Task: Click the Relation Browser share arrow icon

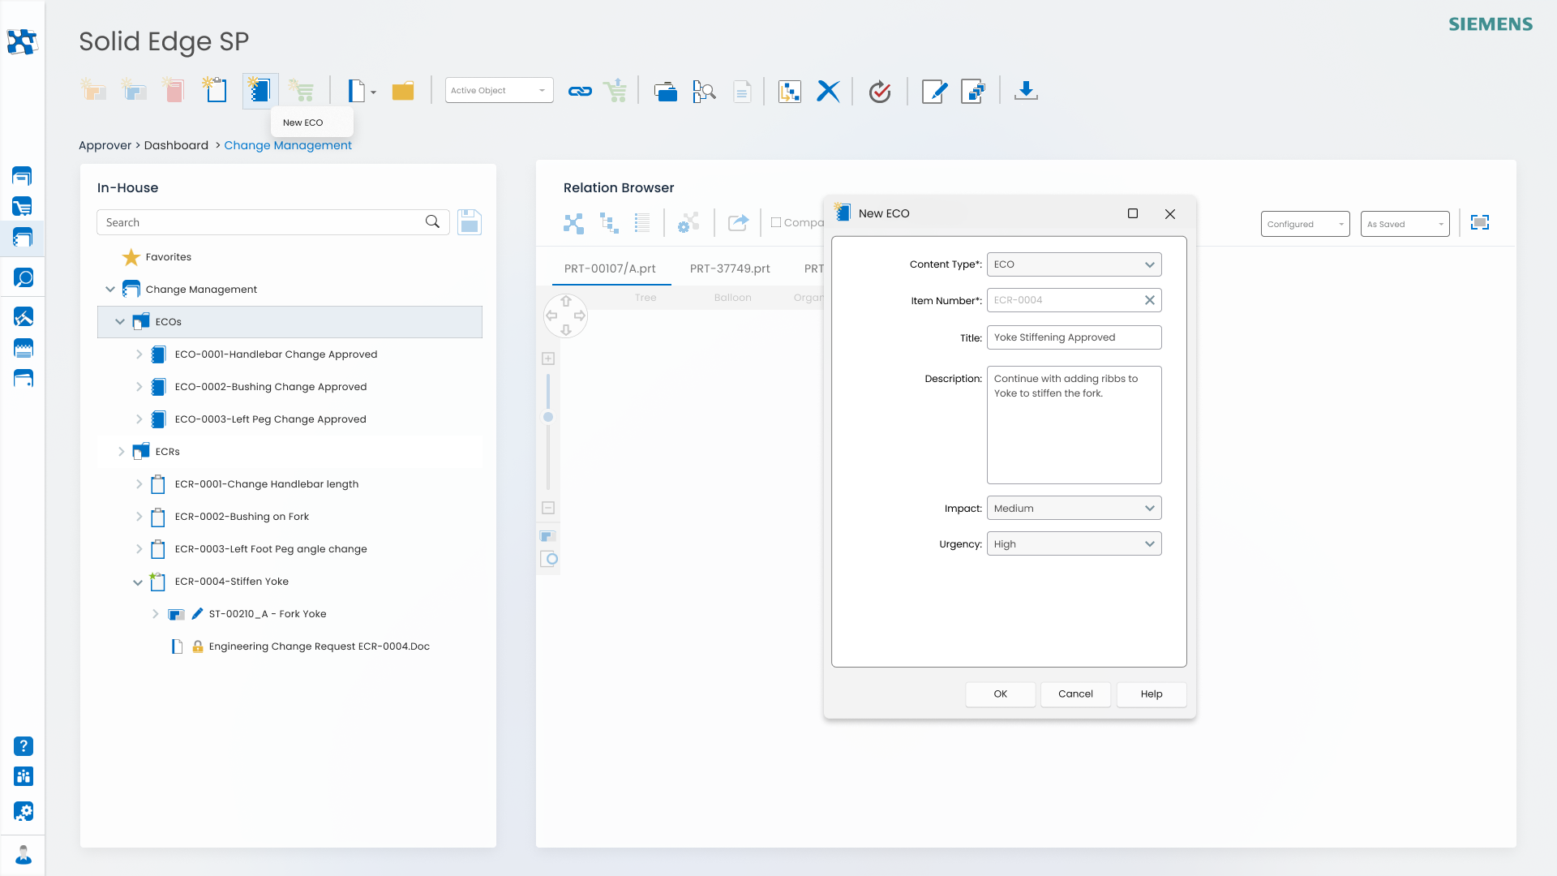Action: 738,222
